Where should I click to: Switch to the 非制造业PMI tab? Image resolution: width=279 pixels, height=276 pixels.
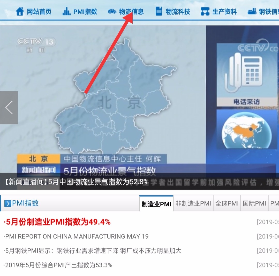coord(193,203)
